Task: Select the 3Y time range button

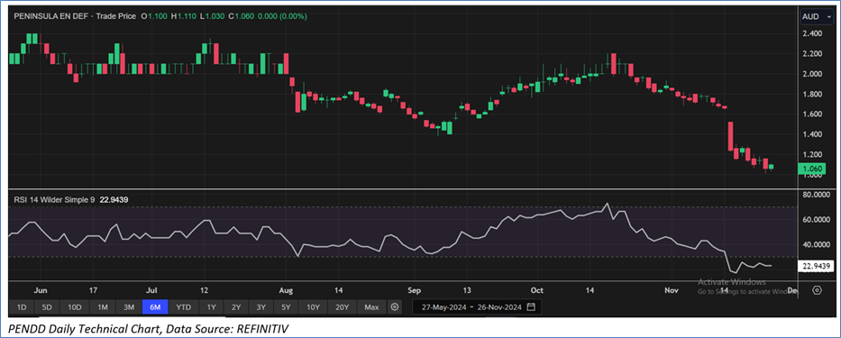Action: pyautogui.click(x=261, y=307)
